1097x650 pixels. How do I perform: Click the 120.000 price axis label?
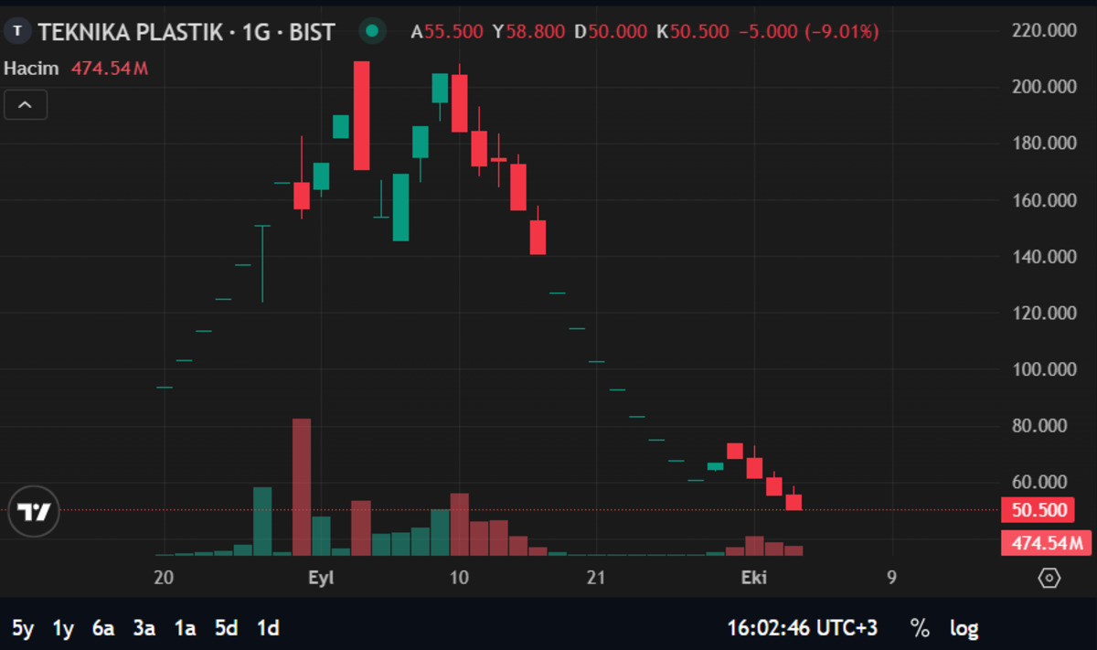pos(1043,313)
